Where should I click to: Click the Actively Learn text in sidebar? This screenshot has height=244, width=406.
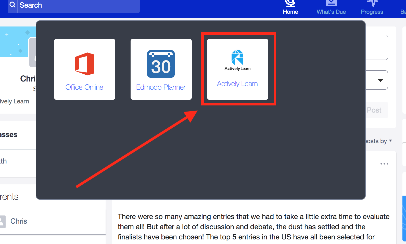click(x=14, y=101)
